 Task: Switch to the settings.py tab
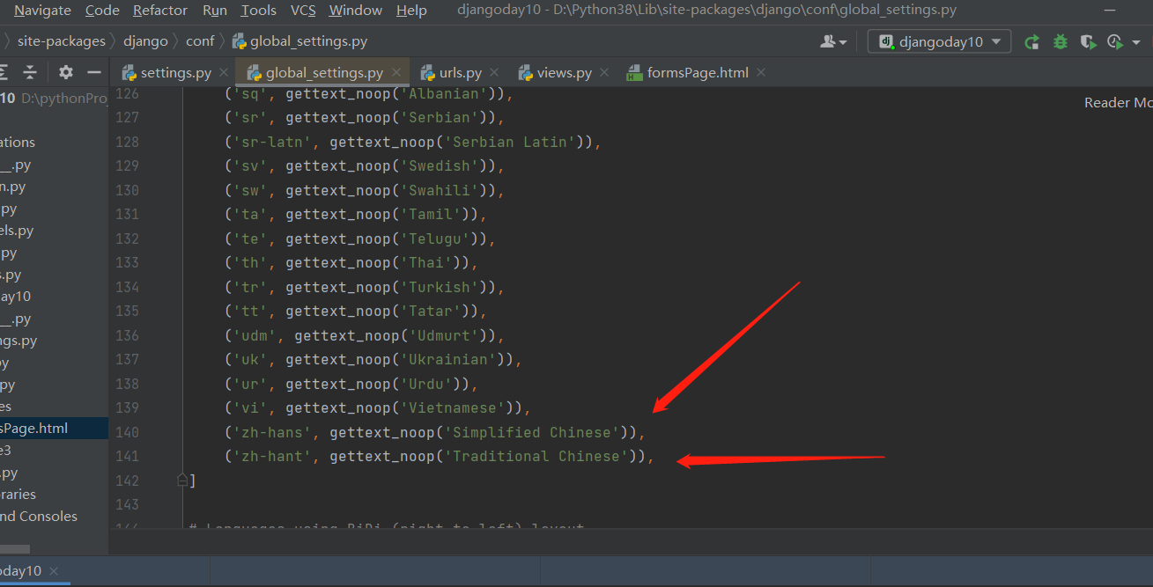tap(175, 73)
